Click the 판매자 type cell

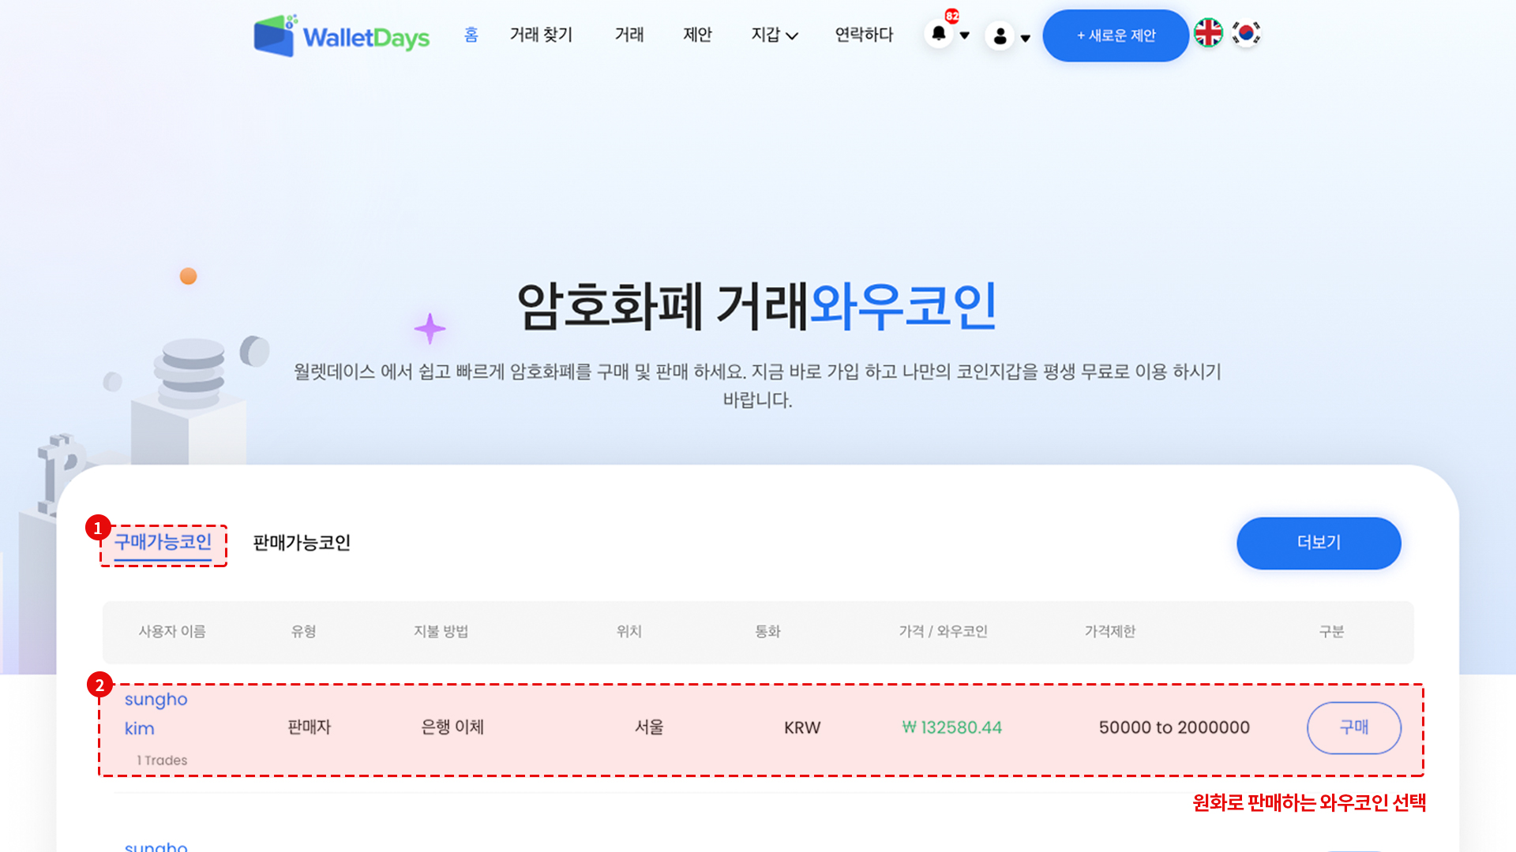(x=310, y=727)
